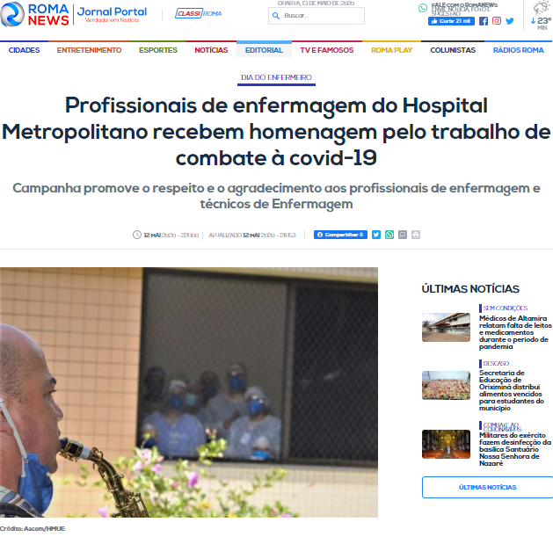The image size is (553, 537).
Task: Click the Curtir Facebook like button
Action: click(451, 21)
